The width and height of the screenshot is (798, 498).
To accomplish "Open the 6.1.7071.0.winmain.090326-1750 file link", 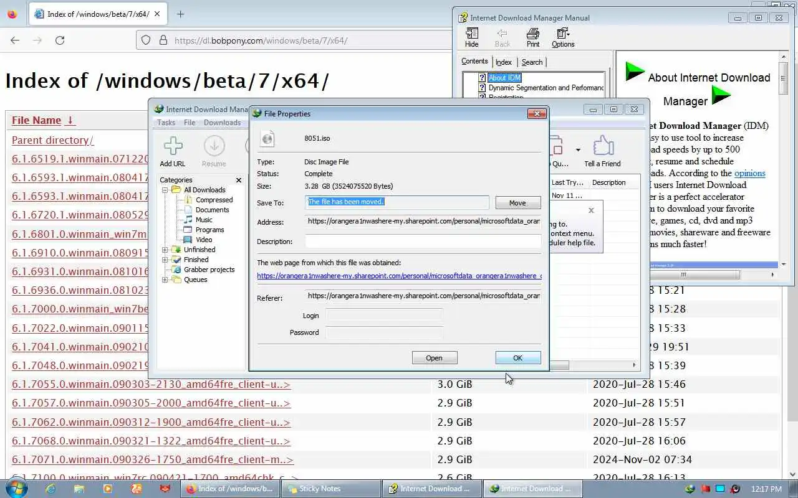I will 153,459.
